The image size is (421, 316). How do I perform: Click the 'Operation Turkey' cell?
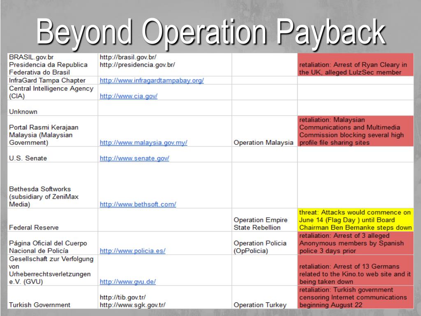pyautogui.click(x=265, y=297)
